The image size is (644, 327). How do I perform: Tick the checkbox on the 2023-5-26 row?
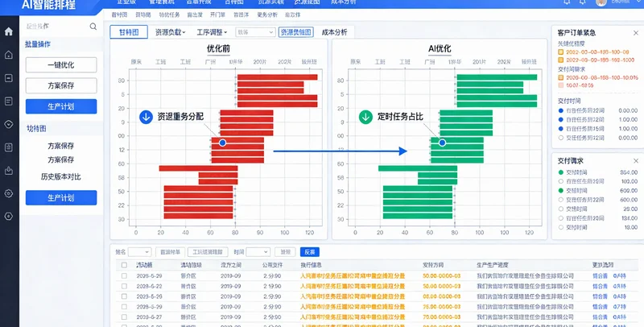point(124,296)
